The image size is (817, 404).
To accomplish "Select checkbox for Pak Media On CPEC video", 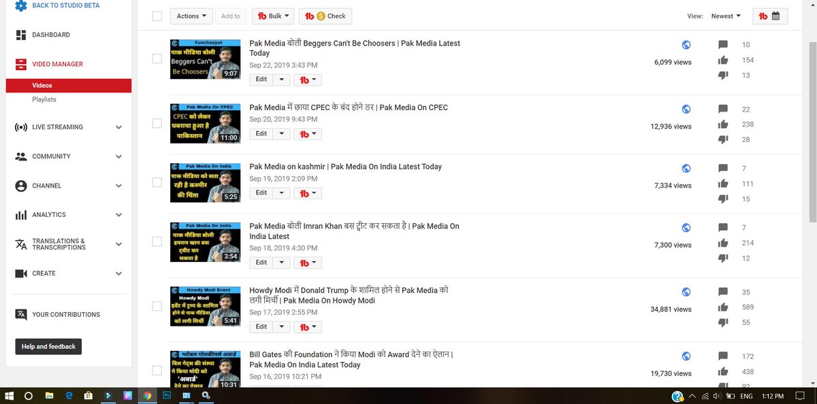I will tap(157, 123).
